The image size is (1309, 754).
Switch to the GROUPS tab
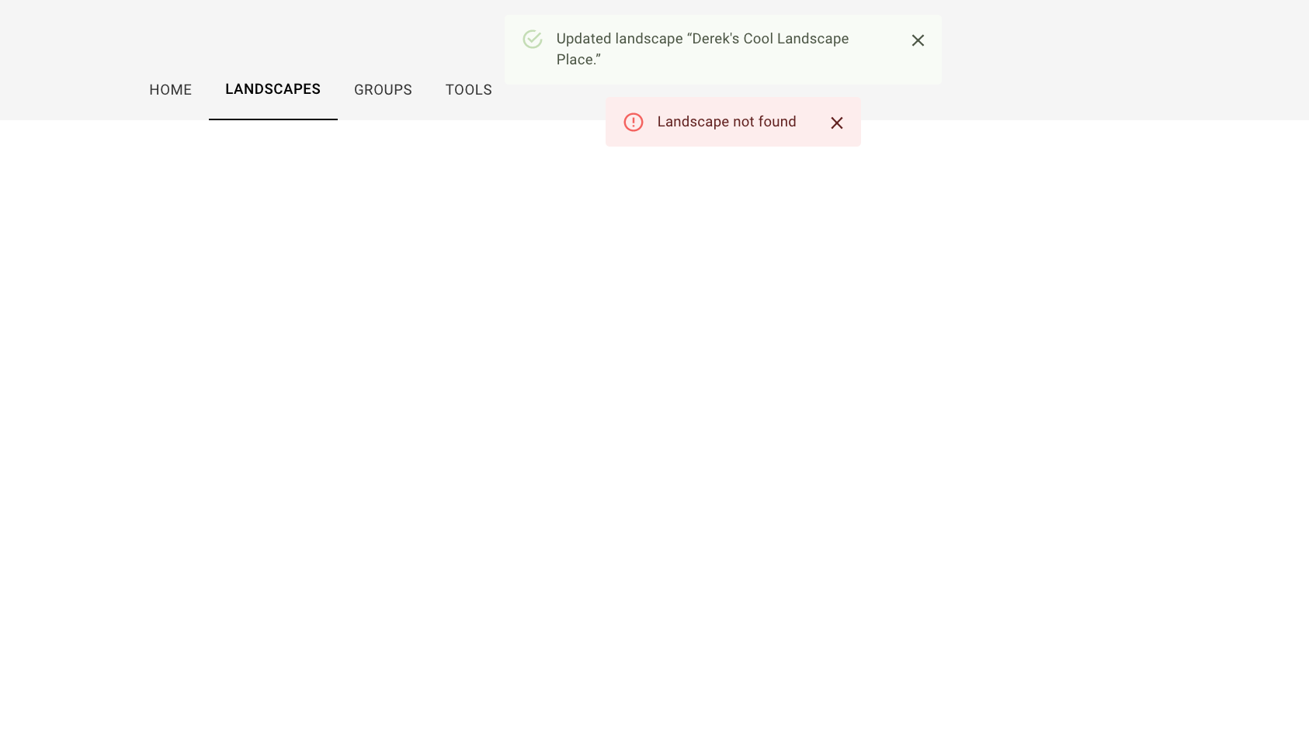(x=383, y=89)
